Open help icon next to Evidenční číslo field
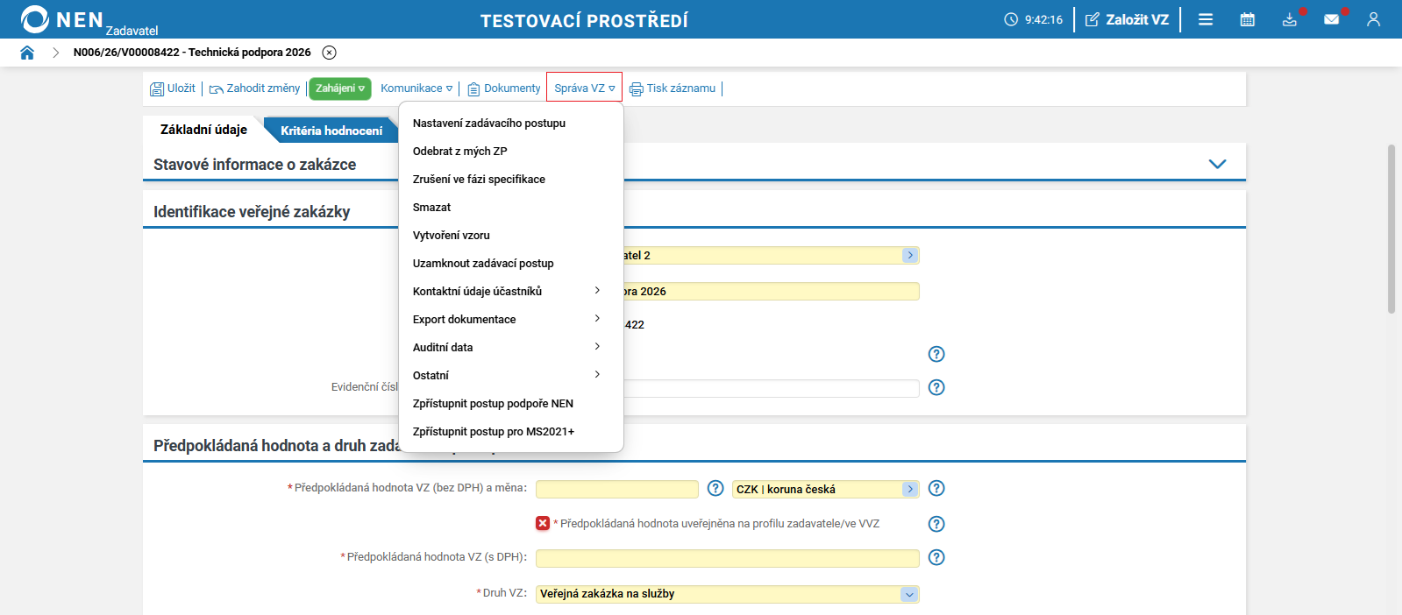 [936, 387]
